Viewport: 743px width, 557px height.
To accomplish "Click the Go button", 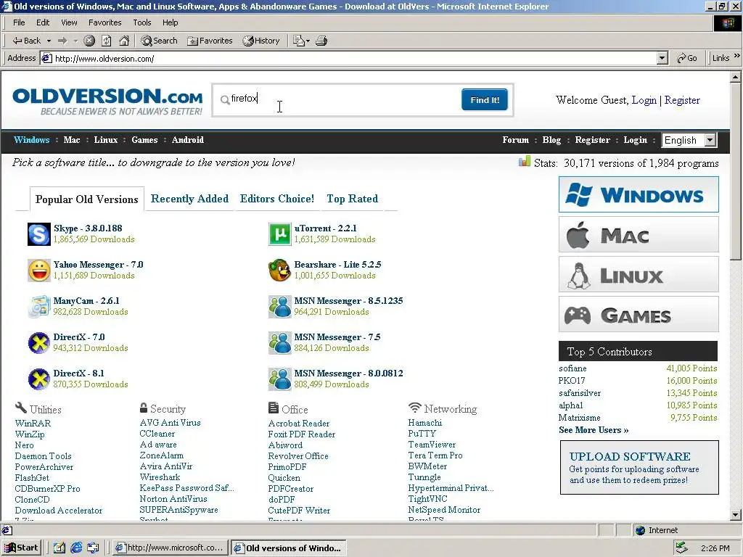I will coord(686,58).
